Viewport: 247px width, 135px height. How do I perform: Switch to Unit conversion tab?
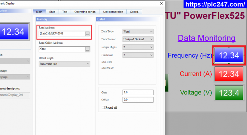[113, 12]
